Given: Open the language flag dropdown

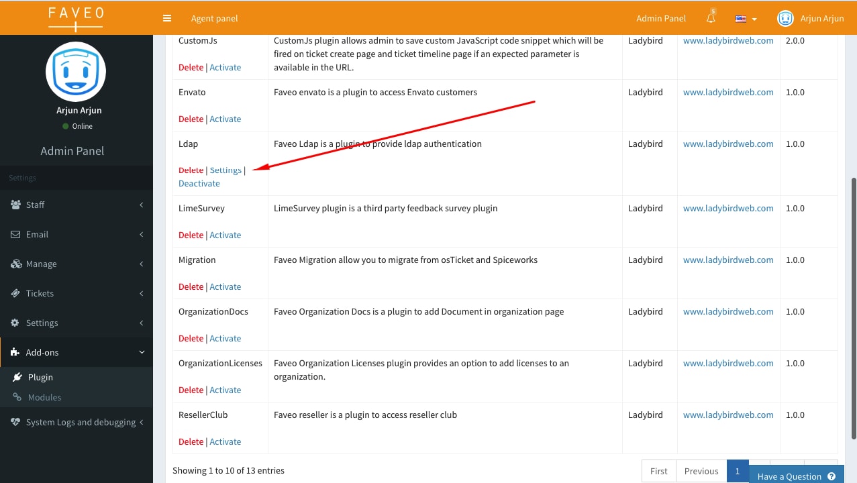Looking at the screenshot, I should click(744, 18).
